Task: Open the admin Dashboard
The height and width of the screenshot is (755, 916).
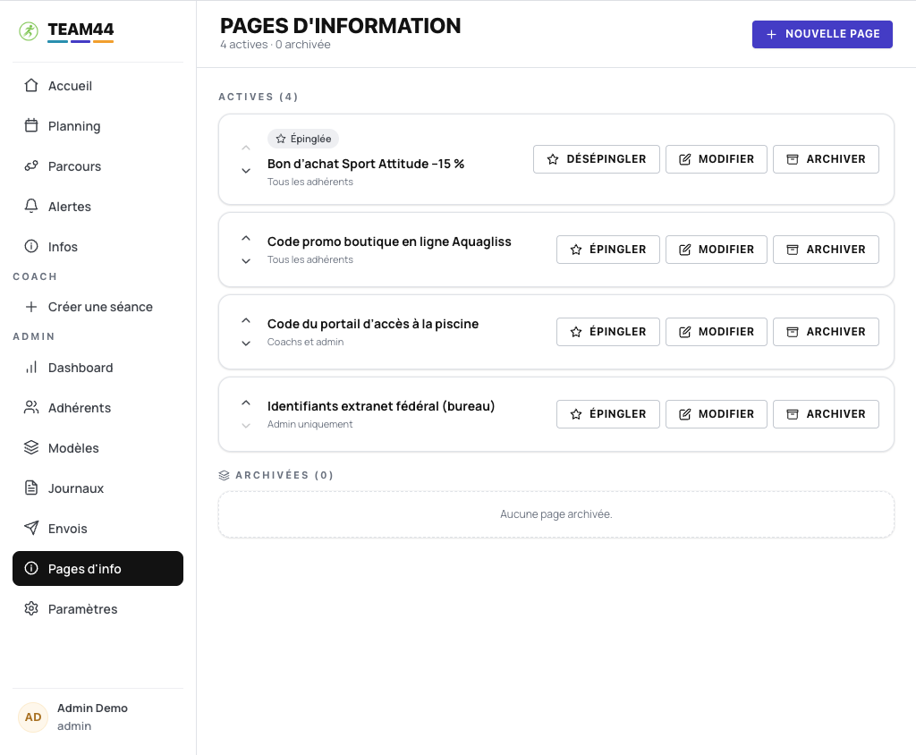Action: pos(98,368)
